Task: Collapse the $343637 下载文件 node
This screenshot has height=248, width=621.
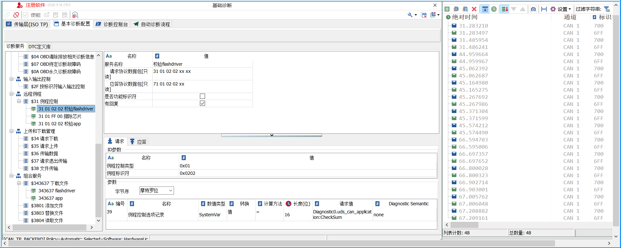Action: click(x=19, y=183)
